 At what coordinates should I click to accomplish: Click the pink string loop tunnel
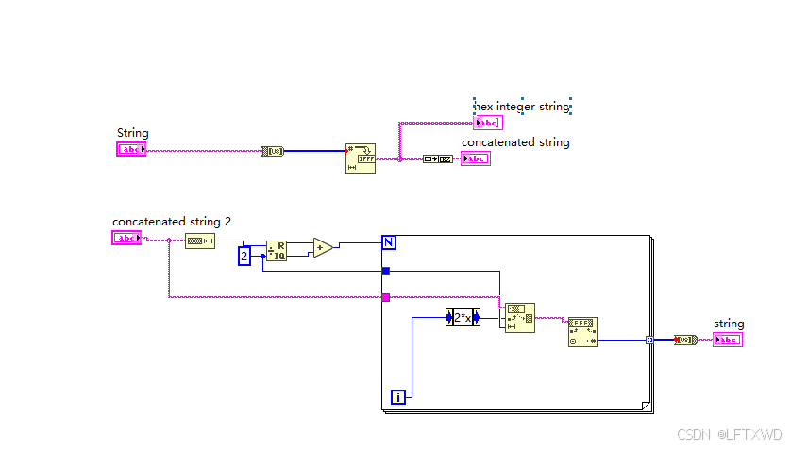(x=386, y=297)
